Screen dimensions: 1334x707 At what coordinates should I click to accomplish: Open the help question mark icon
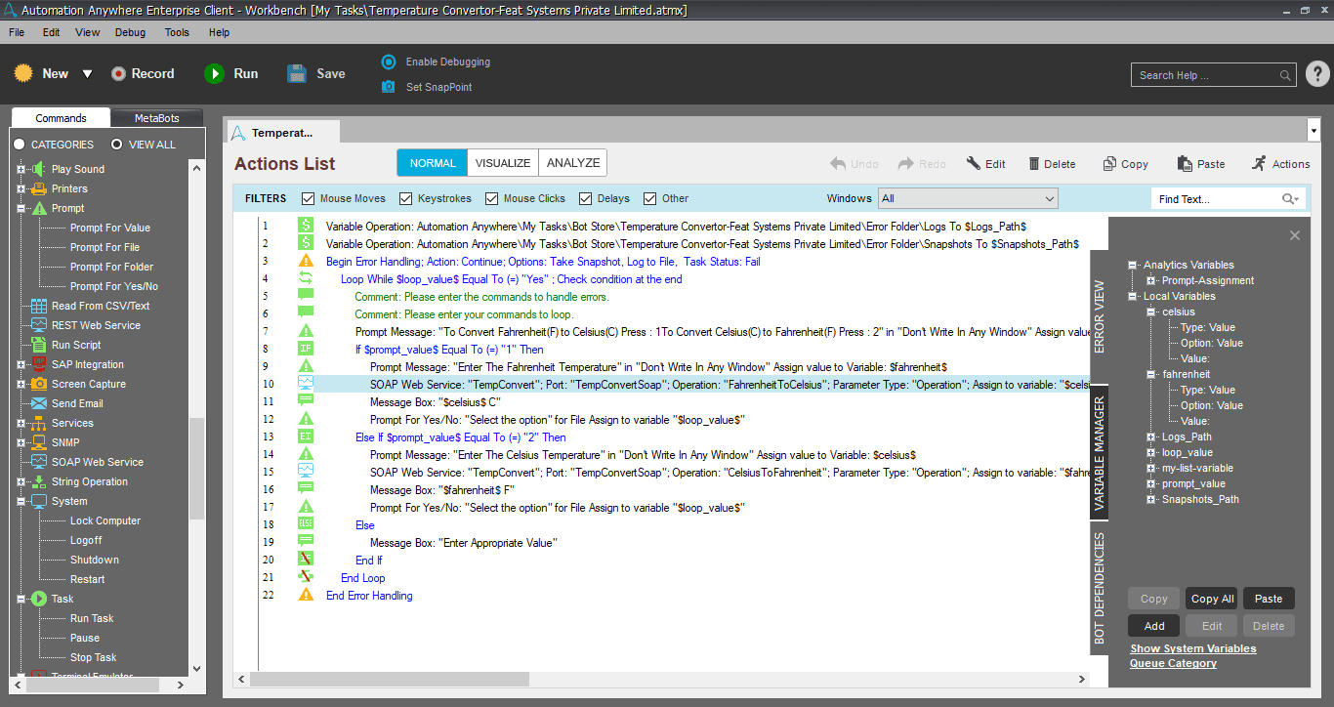click(x=1317, y=74)
